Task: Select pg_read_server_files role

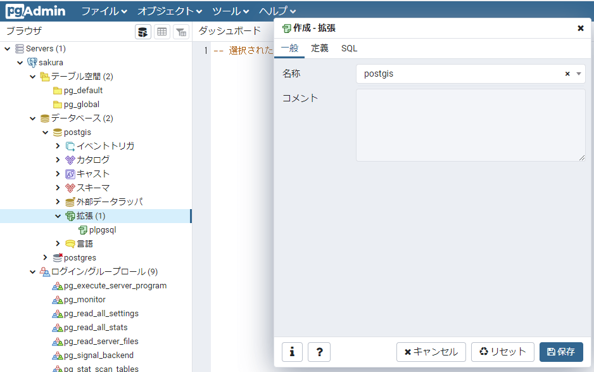Action: coord(101,342)
